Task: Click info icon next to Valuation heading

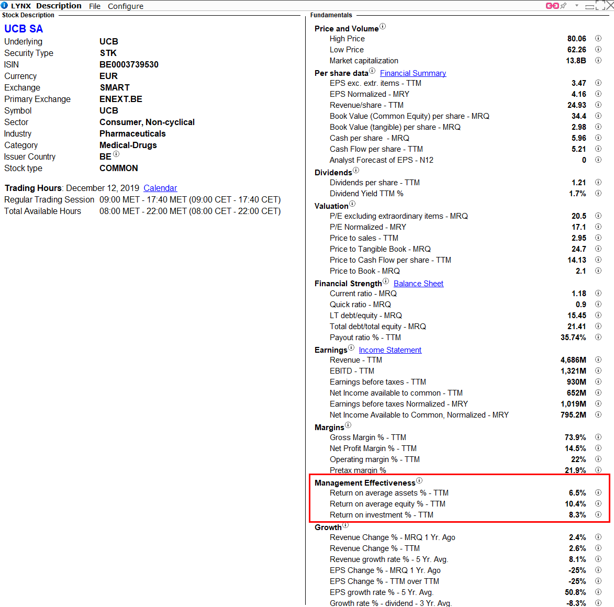Action: pos(352,204)
